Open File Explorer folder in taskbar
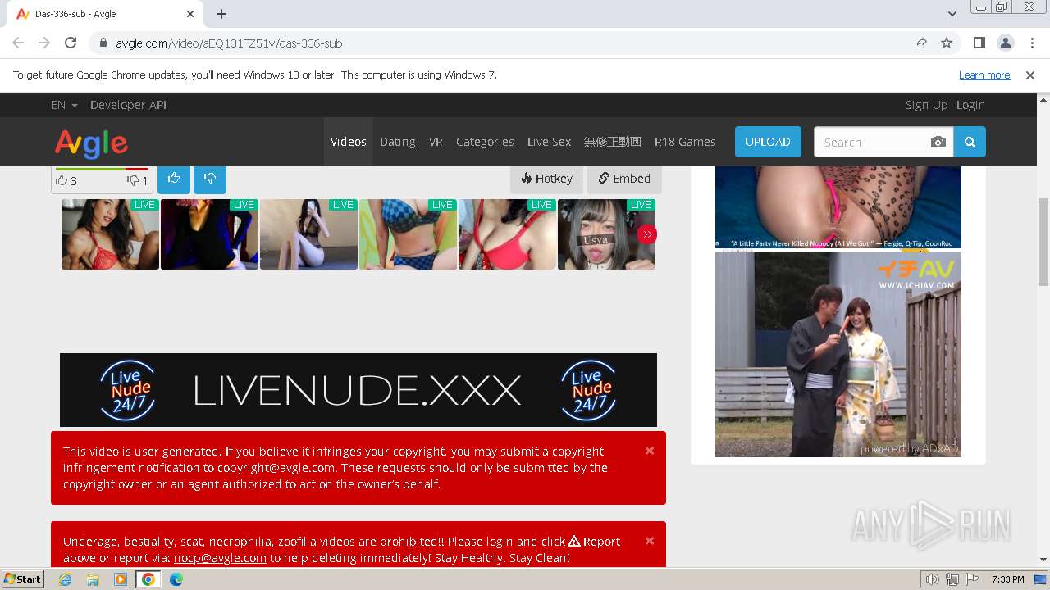 [x=93, y=579]
